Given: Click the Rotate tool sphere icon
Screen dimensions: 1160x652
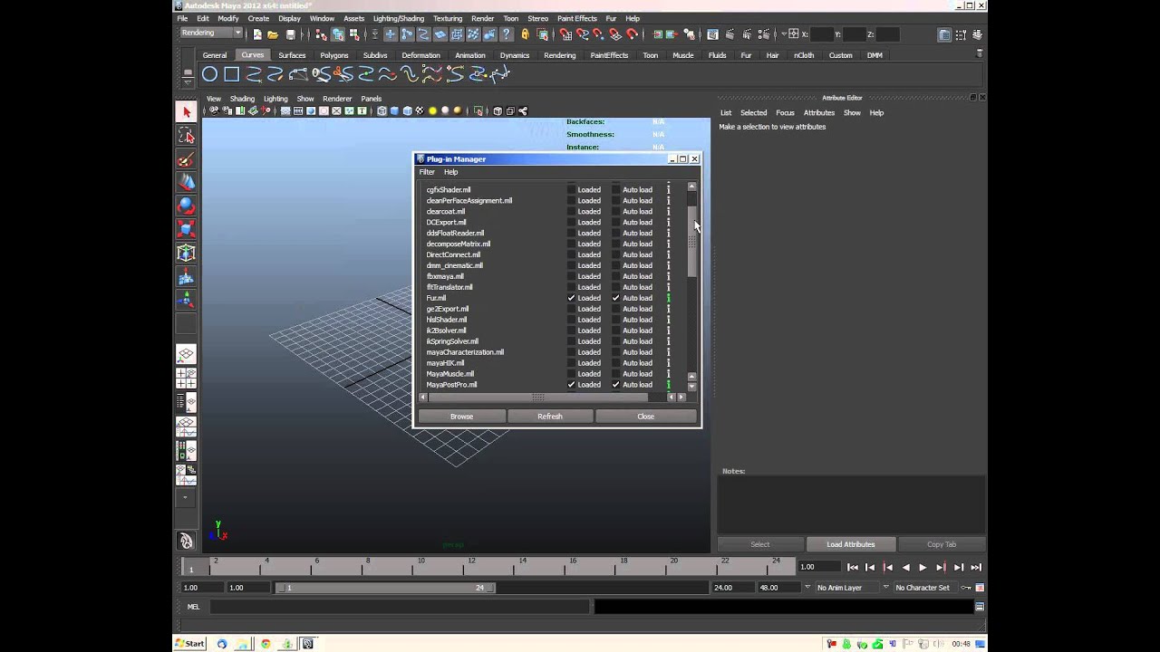Looking at the screenshot, I should pyautogui.click(x=186, y=206).
